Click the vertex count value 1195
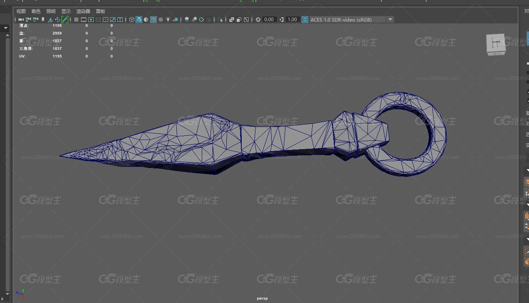Viewport: 529px width, 303px height. pyautogui.click(x=57, y=26)
